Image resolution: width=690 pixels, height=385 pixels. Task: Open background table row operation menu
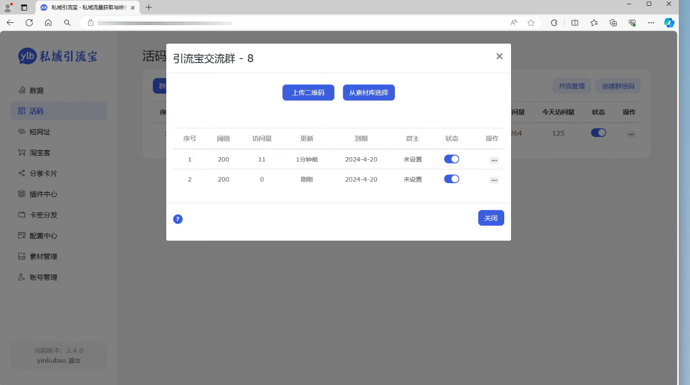[x=631, y=134]
